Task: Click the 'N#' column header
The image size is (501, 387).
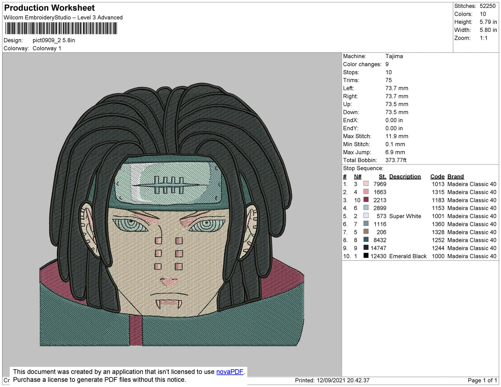Action: (x=358, y=176)
